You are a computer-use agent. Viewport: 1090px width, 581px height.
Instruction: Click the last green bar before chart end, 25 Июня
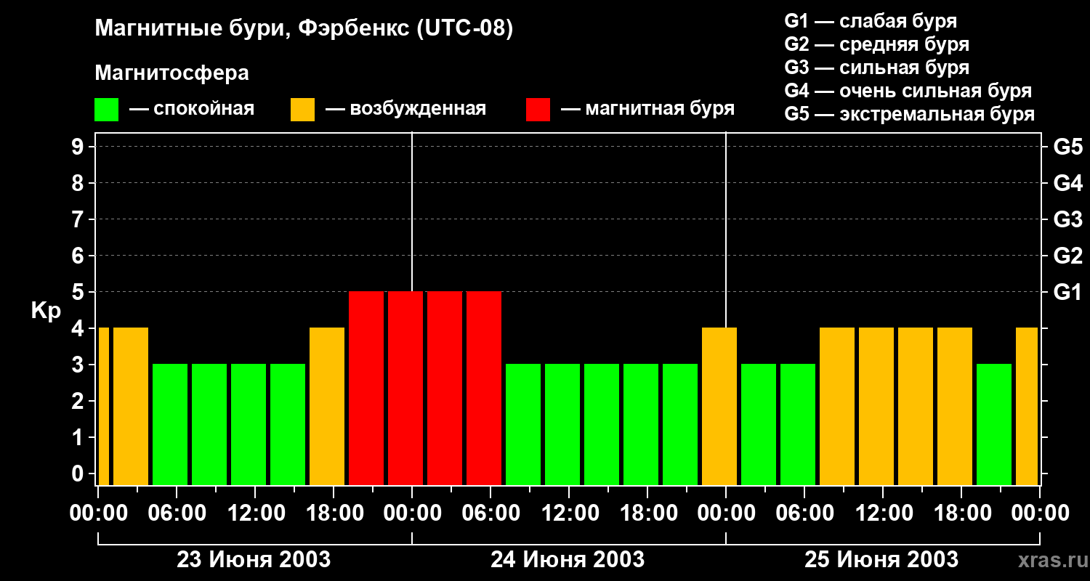pyautogui.click(x=994, y=424)
